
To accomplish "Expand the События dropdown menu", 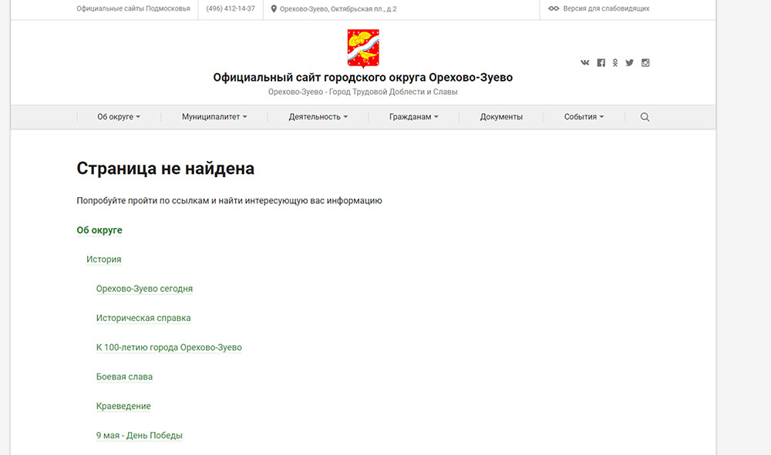I will (x=584, y=117).
